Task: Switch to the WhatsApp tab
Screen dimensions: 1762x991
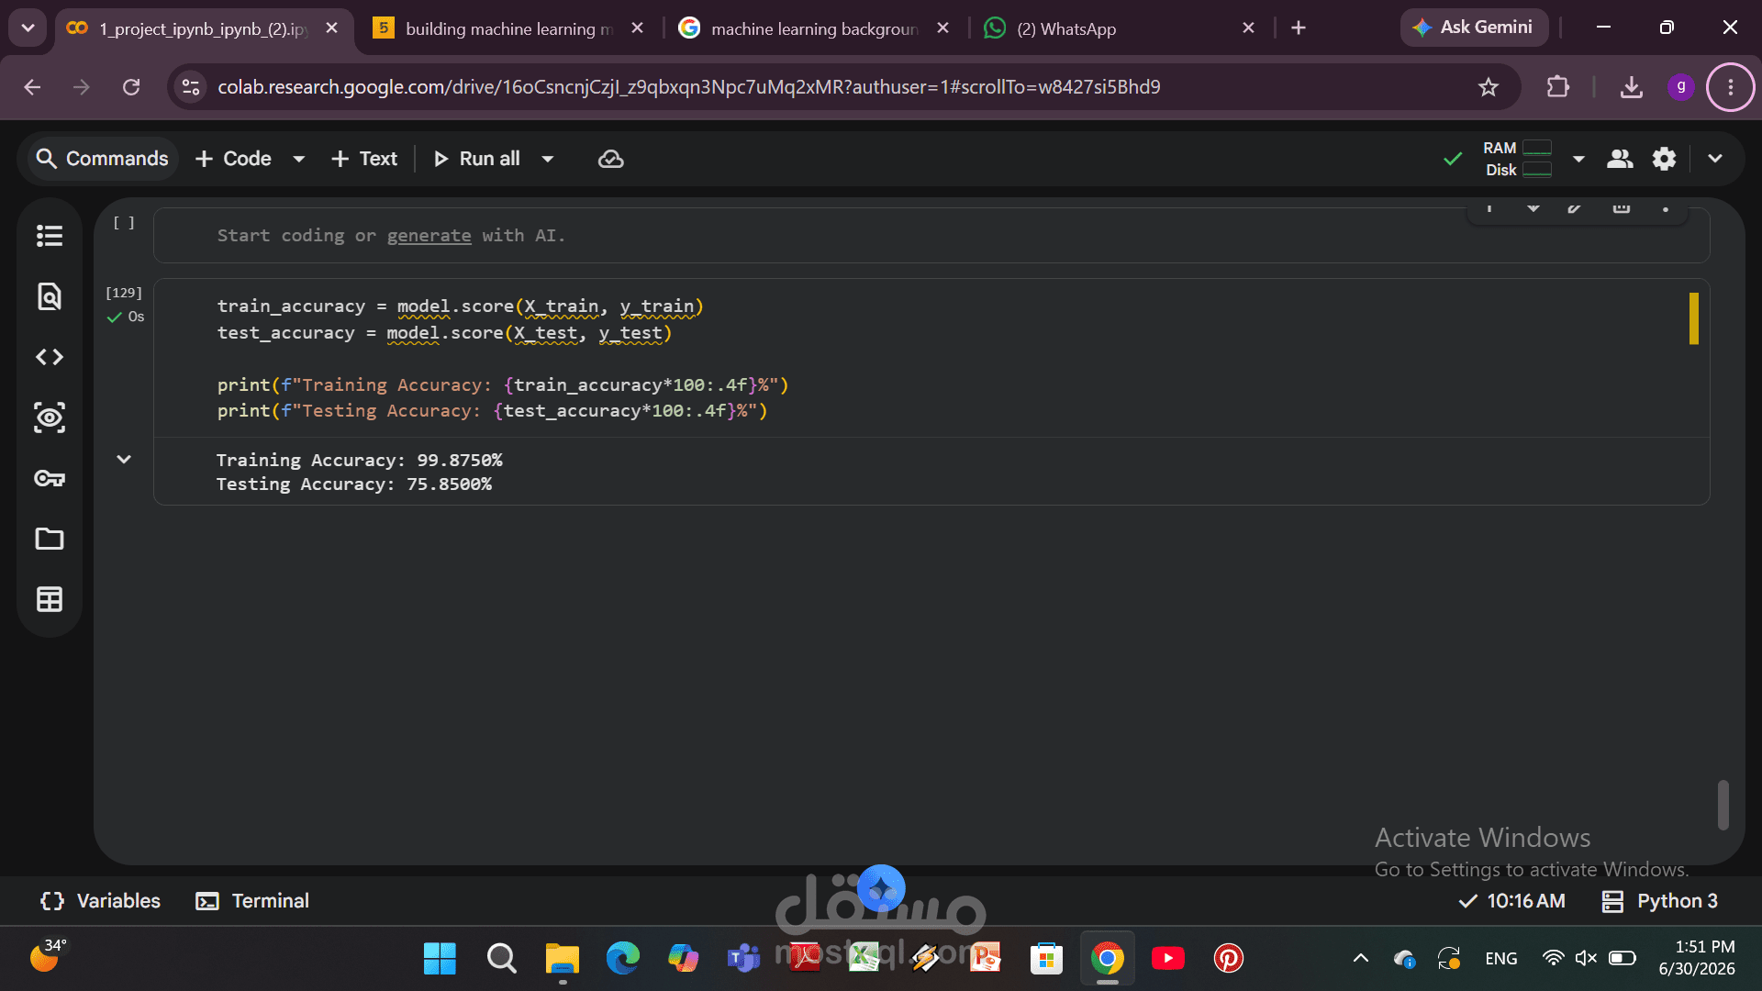Action: [1120, 28]
